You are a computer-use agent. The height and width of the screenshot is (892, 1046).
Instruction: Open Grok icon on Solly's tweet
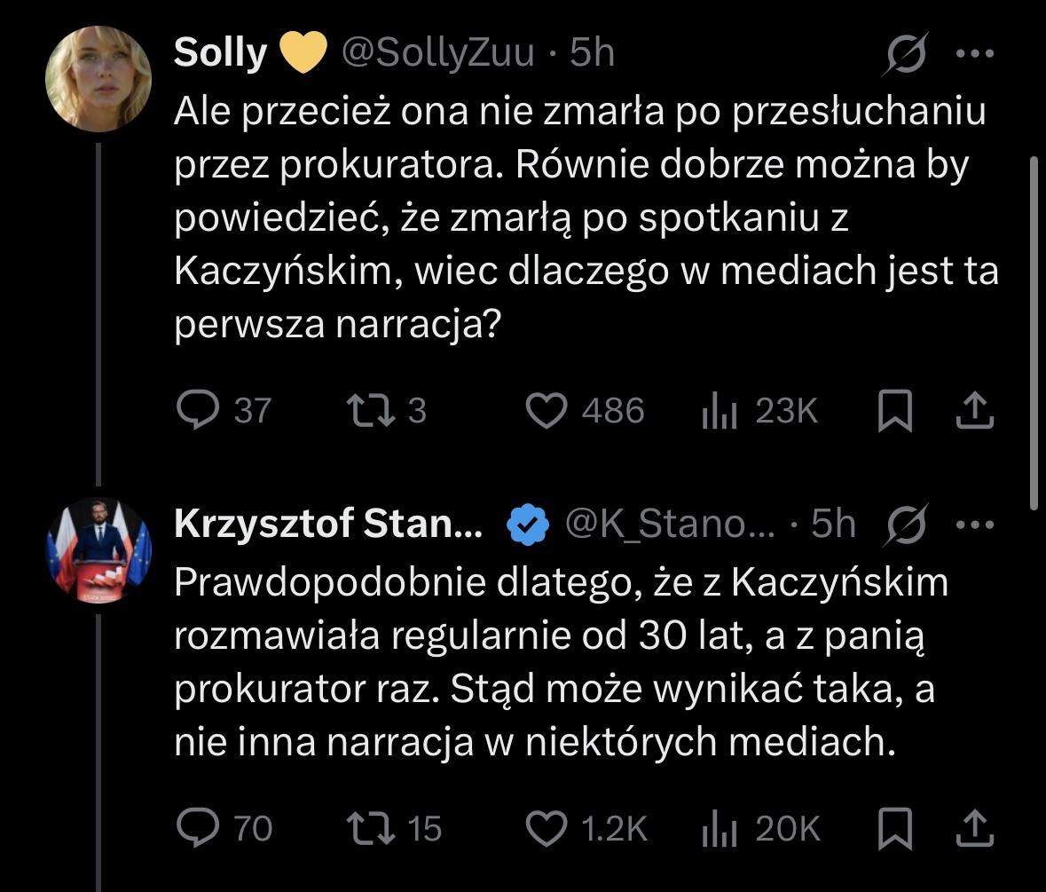pos(907,55)
